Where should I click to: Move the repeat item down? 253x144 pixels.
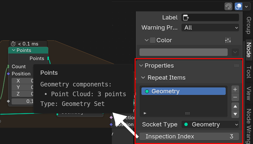pyautogui.click(x=235, y=114)
